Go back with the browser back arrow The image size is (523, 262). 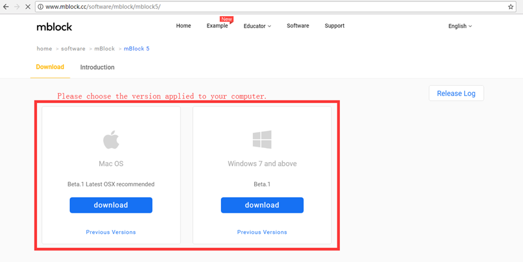[x=6, y=6]
